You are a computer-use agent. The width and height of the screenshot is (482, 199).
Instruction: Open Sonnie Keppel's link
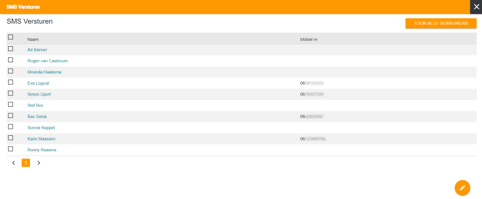[41, 128]
